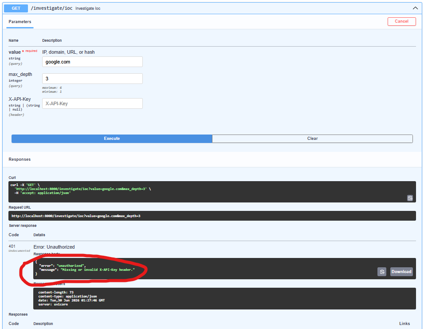Image resolution: width=424 pixels, height=329 pixels.
Task: Click 'server: uvicorn' header line
Action: coord(53,305)
